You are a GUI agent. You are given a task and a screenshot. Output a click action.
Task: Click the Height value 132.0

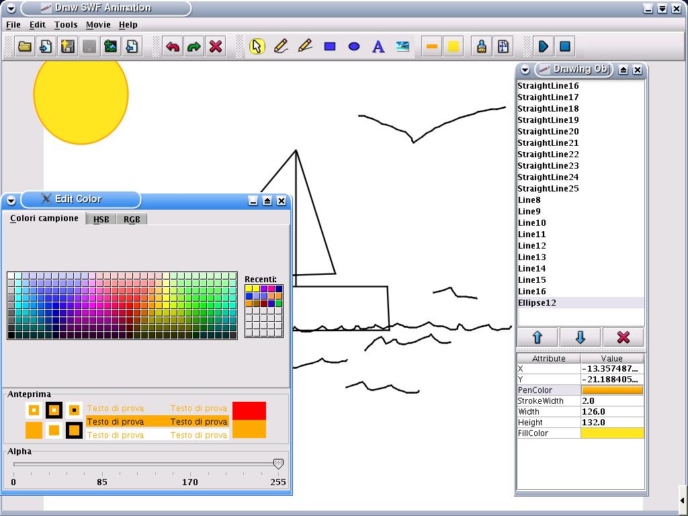tap(612, 422)
